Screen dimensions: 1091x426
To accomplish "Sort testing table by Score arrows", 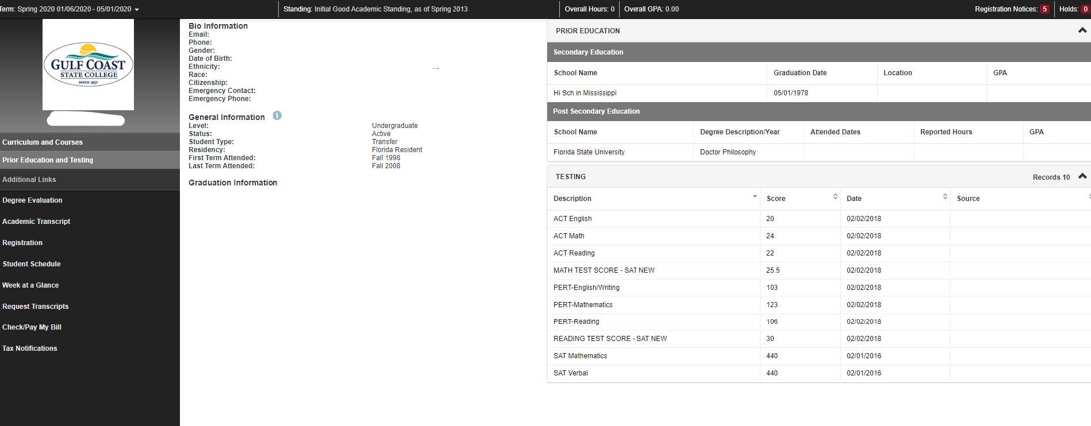I will pyautogui.click(x=835, y=197).
